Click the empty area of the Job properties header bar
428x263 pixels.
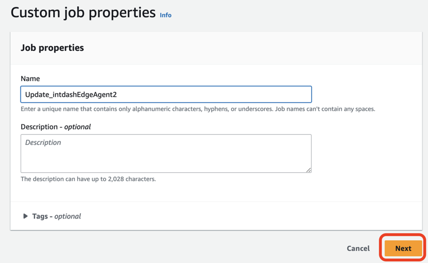(x=251, y=48)
